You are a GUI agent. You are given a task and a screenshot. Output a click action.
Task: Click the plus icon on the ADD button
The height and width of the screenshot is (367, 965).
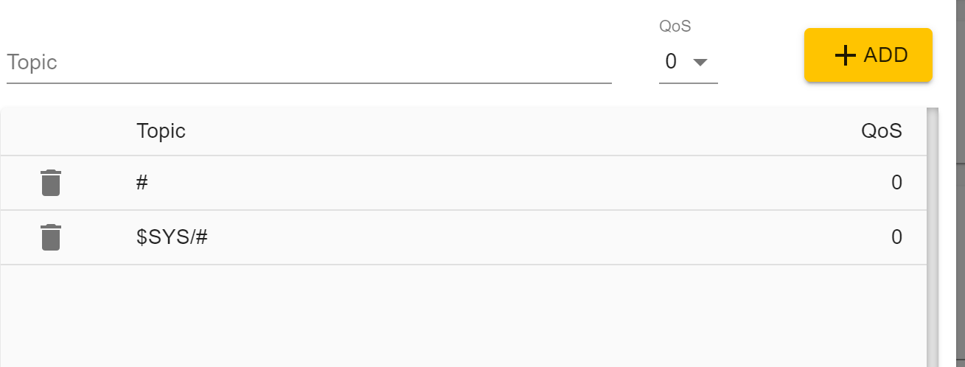[x=845, y=55]
